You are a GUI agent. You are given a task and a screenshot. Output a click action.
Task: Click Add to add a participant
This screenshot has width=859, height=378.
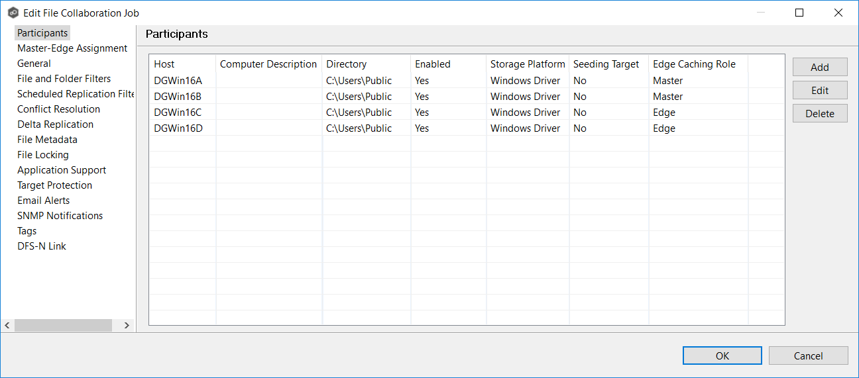pyautogui.click(x=820, y=67)
